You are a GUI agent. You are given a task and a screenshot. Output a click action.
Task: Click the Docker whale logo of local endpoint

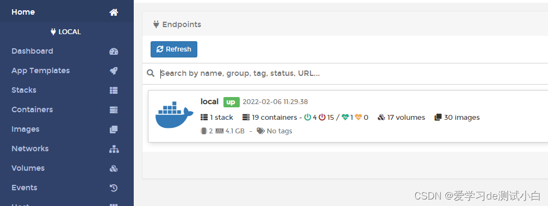pyautogui.click(x=174, y=115)
